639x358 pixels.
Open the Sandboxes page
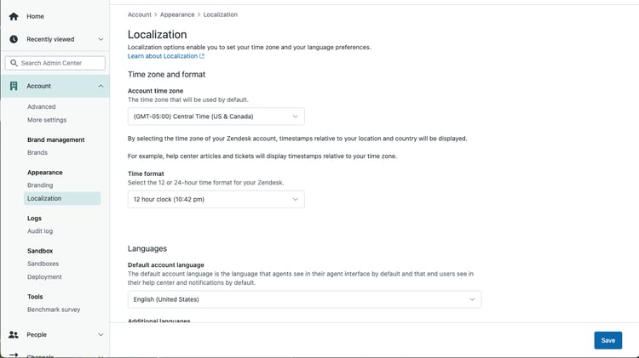pos(43,264)
